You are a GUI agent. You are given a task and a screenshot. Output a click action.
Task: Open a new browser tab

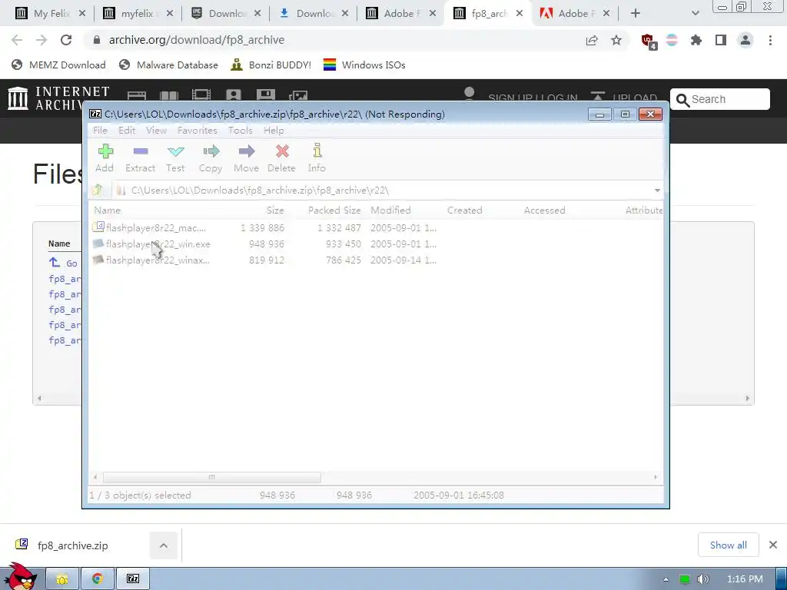[636, 14]
